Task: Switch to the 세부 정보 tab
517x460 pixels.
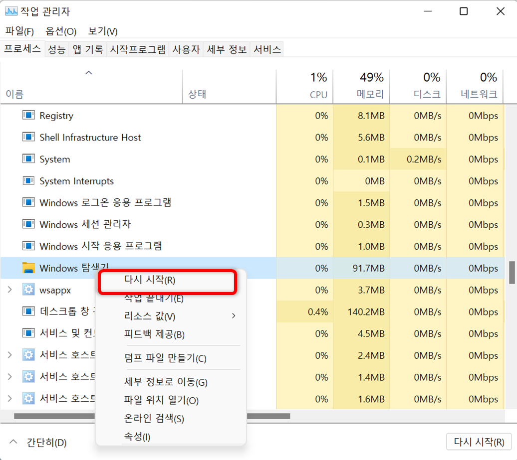Action: coord(227,49)
